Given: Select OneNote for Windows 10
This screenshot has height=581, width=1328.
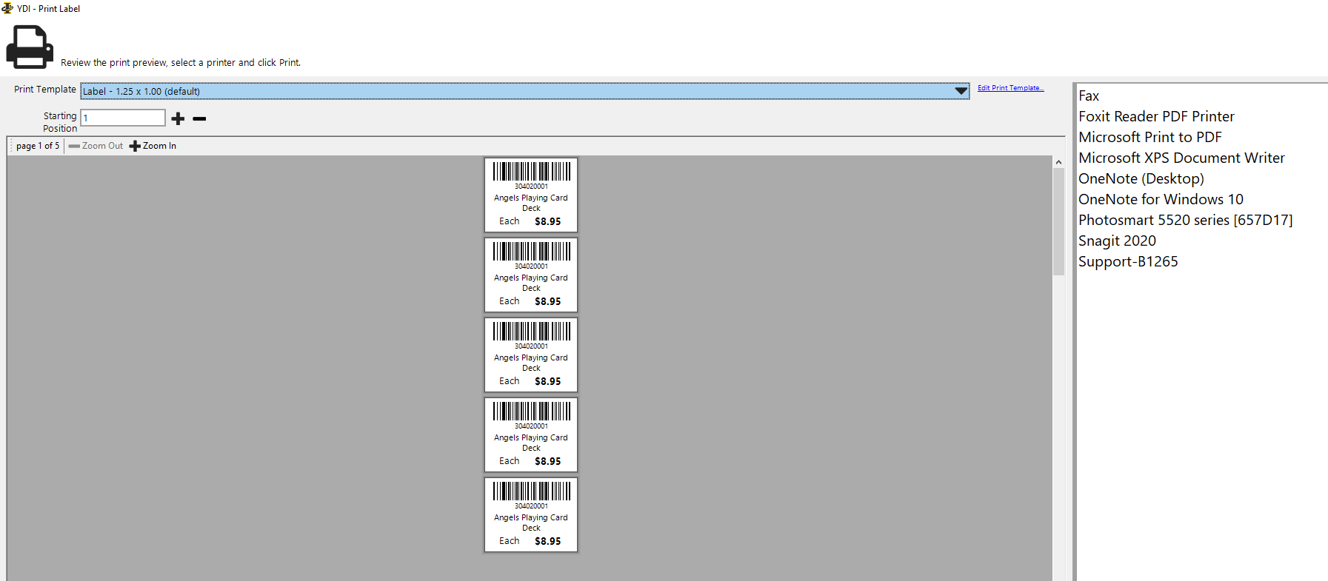Looking at the screenshot, I should 1161,200.
